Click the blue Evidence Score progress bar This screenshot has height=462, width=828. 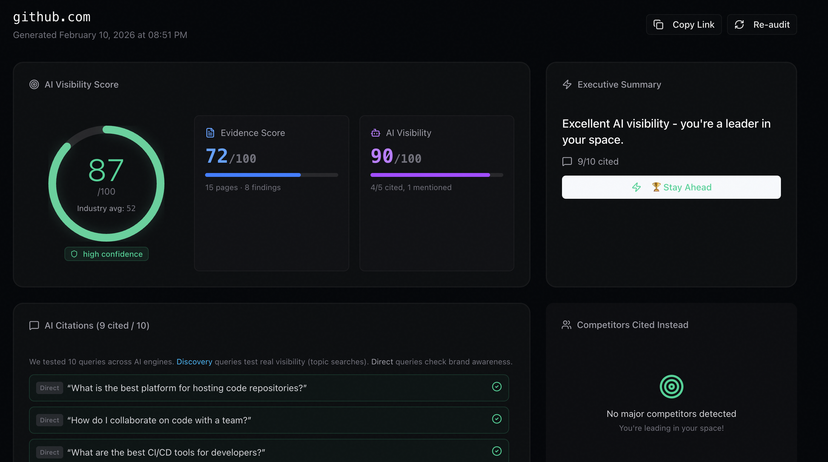point(271,175)
